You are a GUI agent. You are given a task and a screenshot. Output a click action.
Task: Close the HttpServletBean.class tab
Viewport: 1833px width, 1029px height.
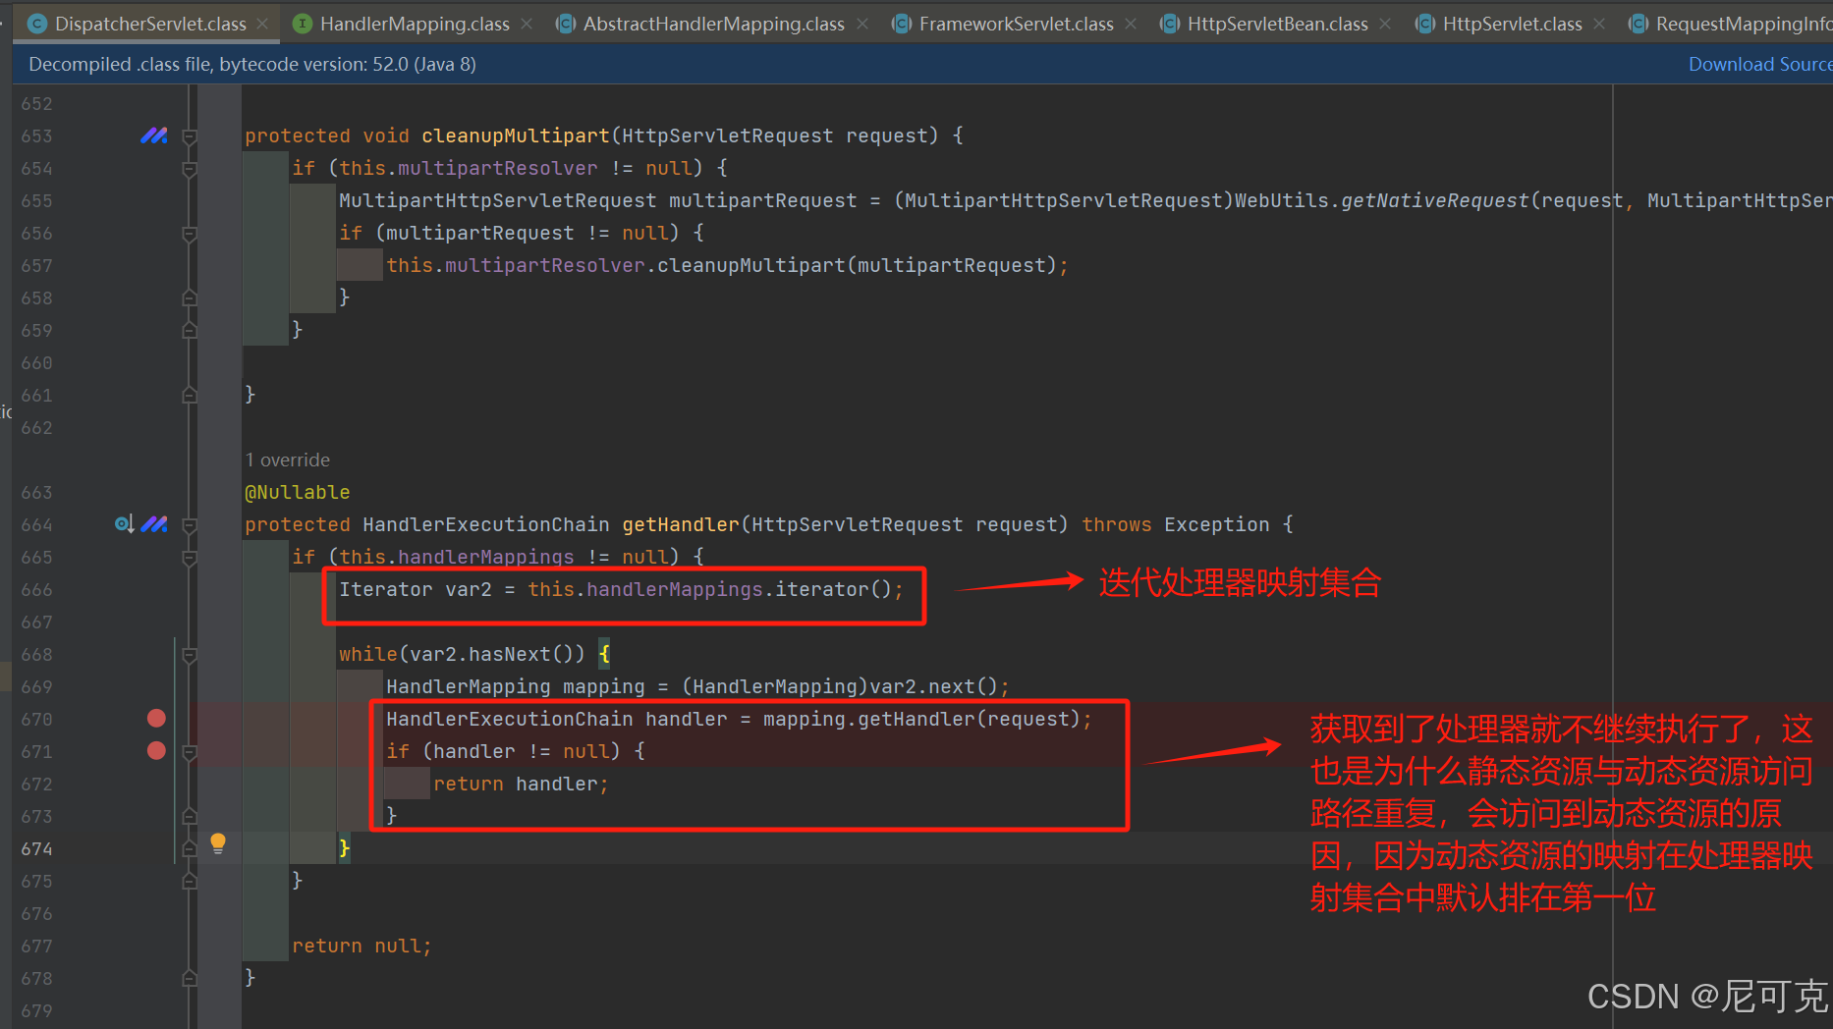tap(1385, 24)
